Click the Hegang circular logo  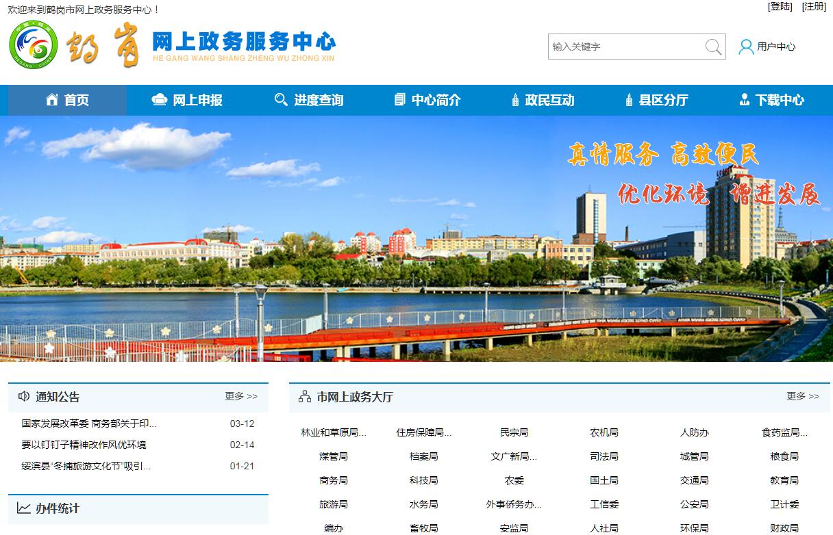(34, 44)
